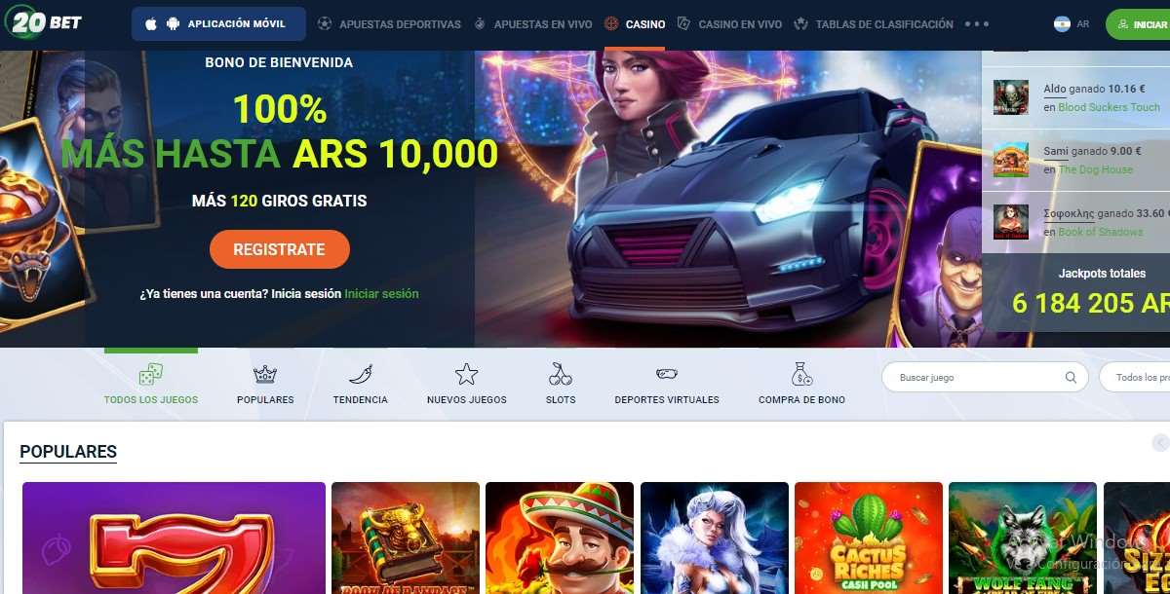This screenshot has height=594, width=1170.
Task: Open the Cactus Riches game thumbnail
Action: click(869, 538)
